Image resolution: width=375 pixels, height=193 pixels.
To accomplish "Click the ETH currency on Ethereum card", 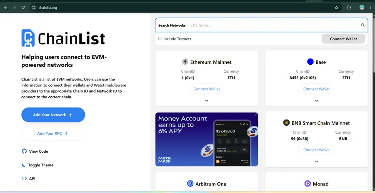I will [231, 78].
